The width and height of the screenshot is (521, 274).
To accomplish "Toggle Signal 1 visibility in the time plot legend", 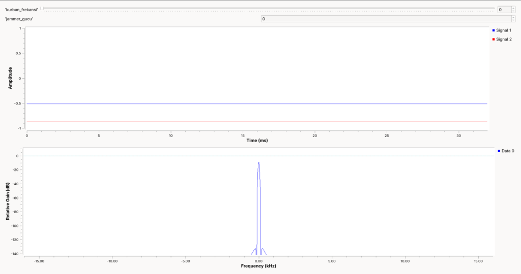I will 502,30.
